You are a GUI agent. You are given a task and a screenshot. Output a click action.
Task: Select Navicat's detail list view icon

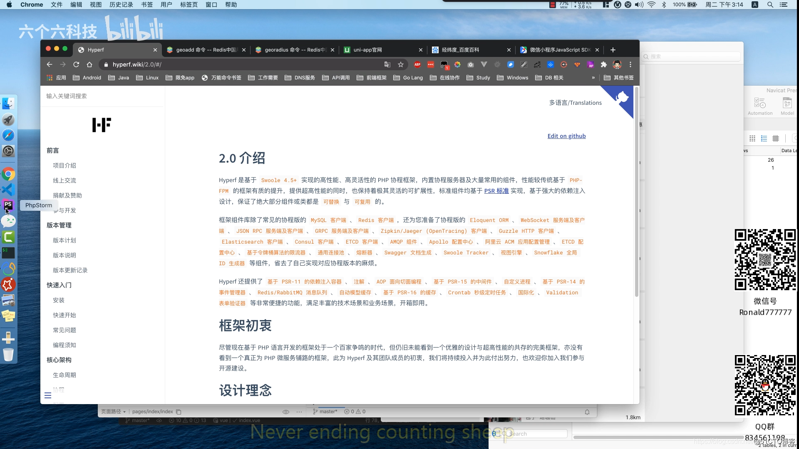[x=764, y=138]
